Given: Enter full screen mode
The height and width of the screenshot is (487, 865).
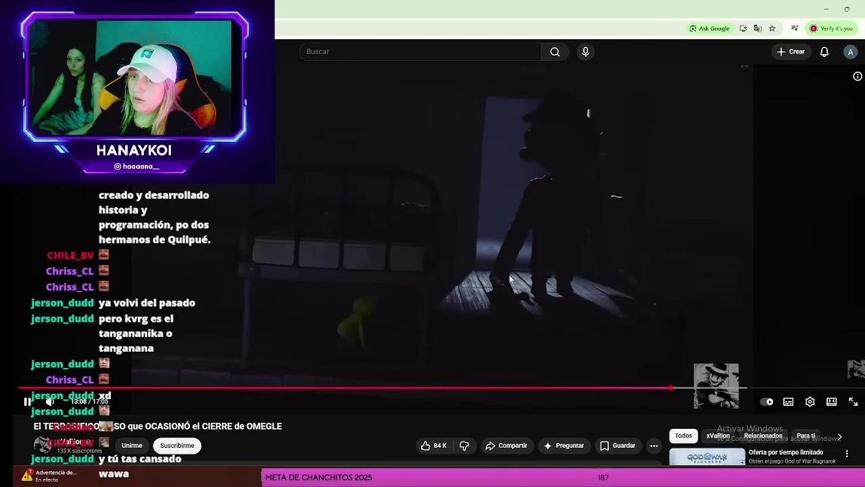Looking at the screenshot, I should pyautogui.click(x=853, y=402).
